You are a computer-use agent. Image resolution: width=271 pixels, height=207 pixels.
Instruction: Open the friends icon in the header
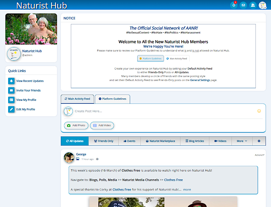[253, 5]
